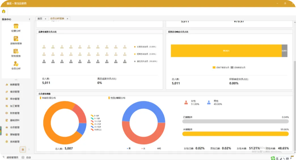Screen dimensions: 296x160
Task: Click the 总店 store link in status bar
Action: pos(29,157)
